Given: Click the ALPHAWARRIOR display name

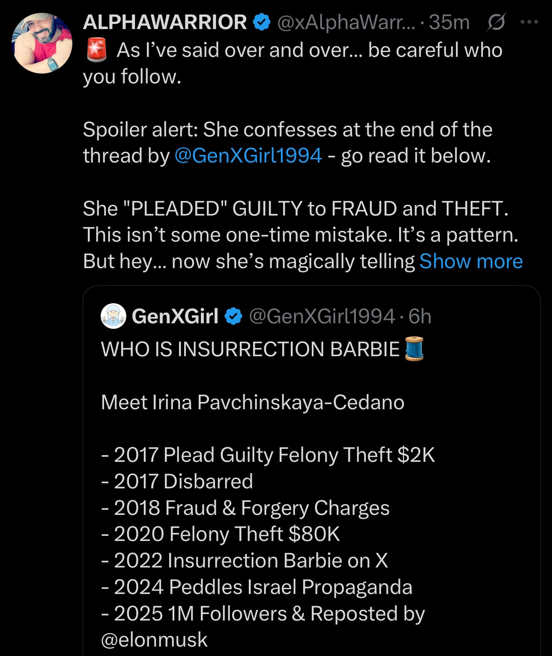Looking at the screenshot, I should point(165,22).
